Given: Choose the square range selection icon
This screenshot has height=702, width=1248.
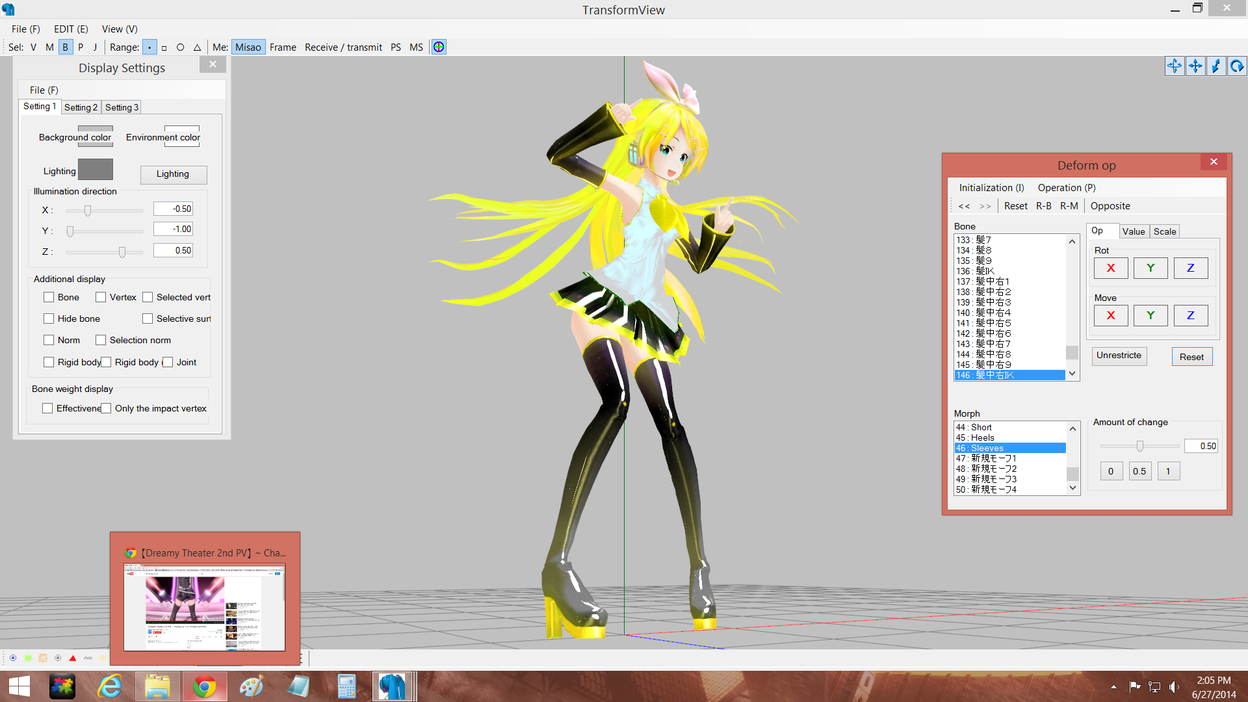Looking at the screenshot, I should point(164,47).
